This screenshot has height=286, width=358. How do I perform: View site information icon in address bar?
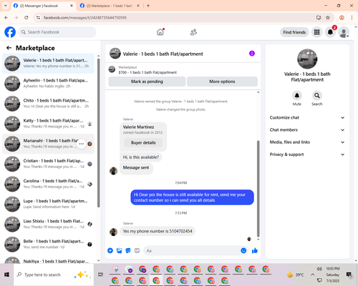tap(39, 18)
